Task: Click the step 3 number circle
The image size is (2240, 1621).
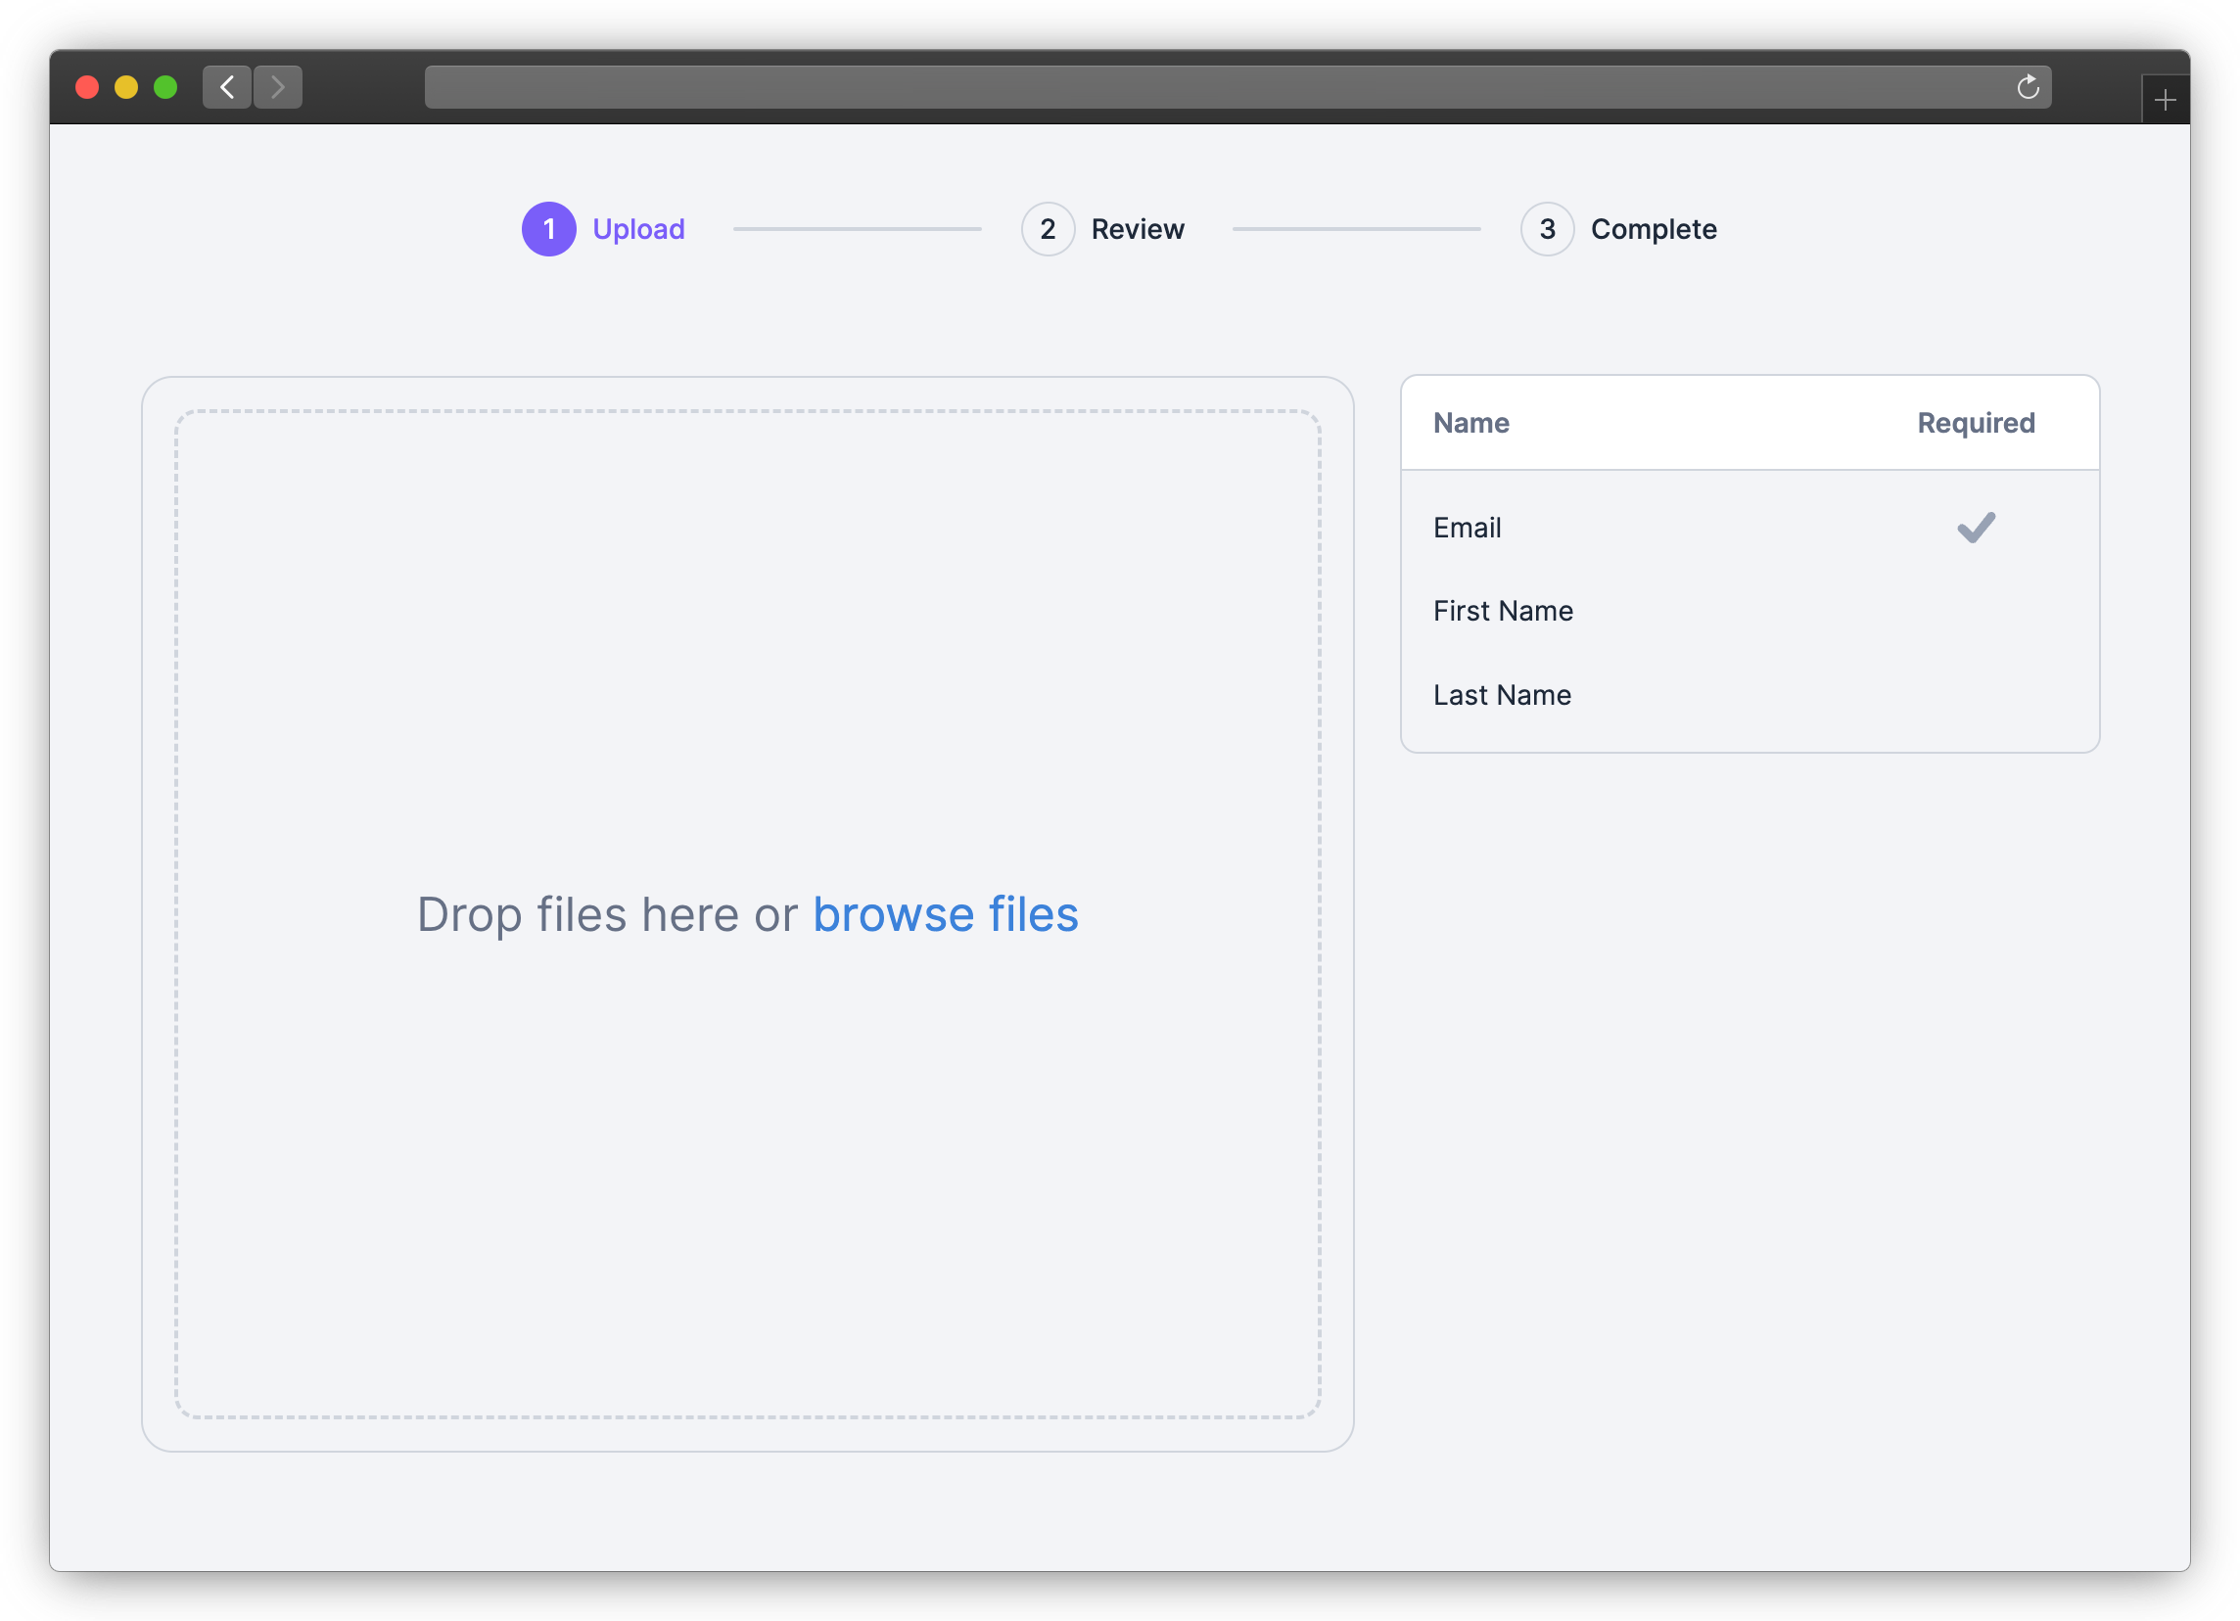Action: [x=1547, y=229]
